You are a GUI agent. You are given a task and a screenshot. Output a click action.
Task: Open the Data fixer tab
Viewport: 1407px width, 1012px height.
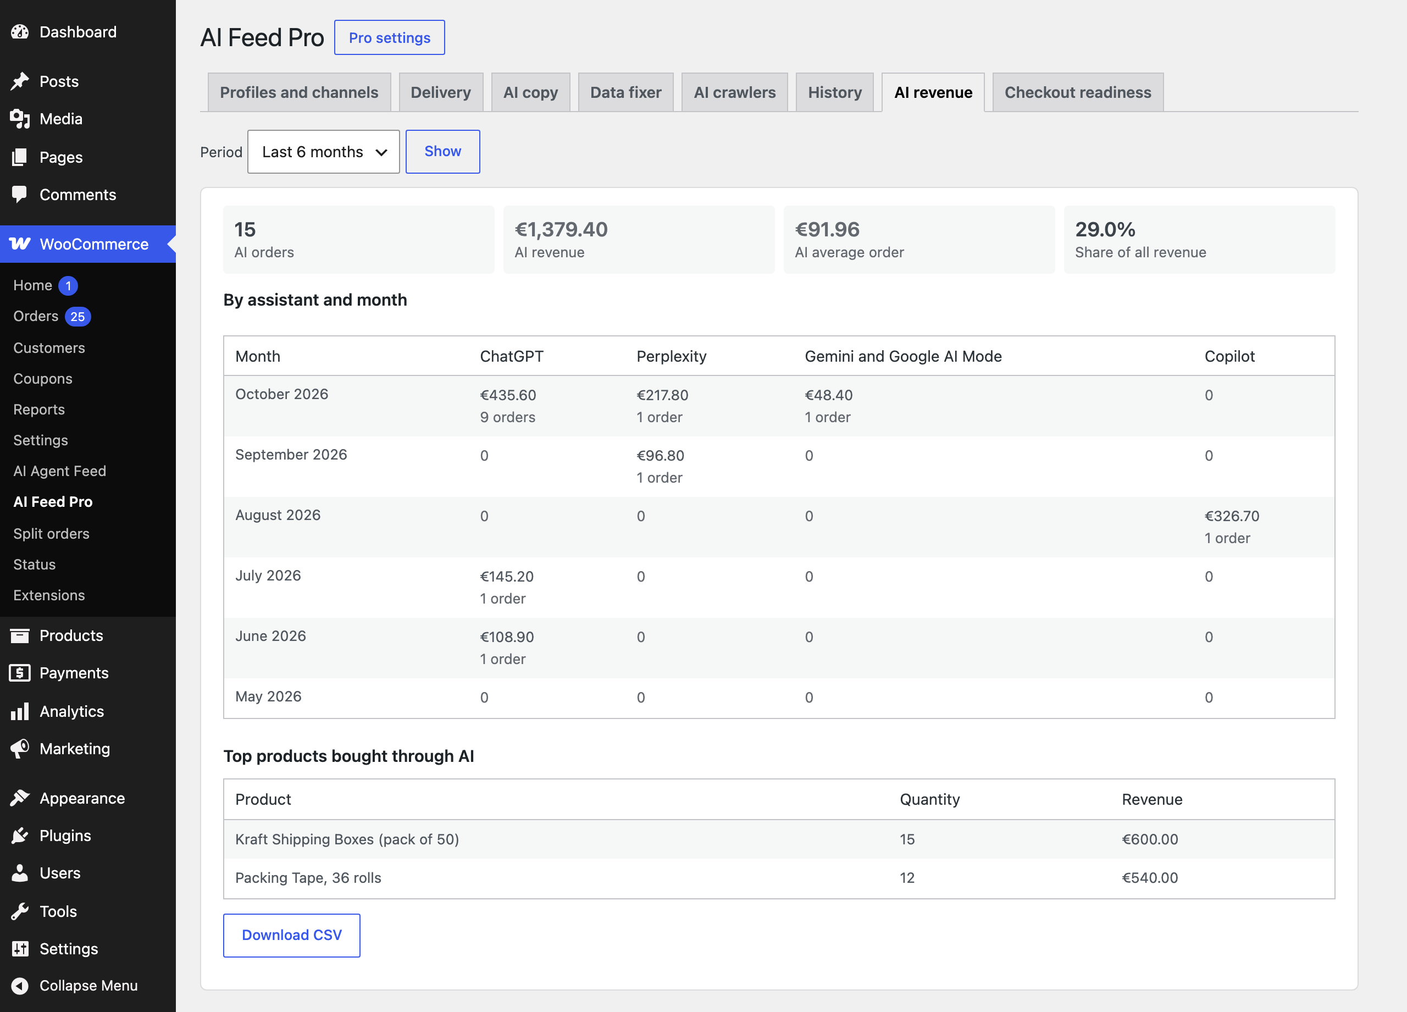point(625,92)
